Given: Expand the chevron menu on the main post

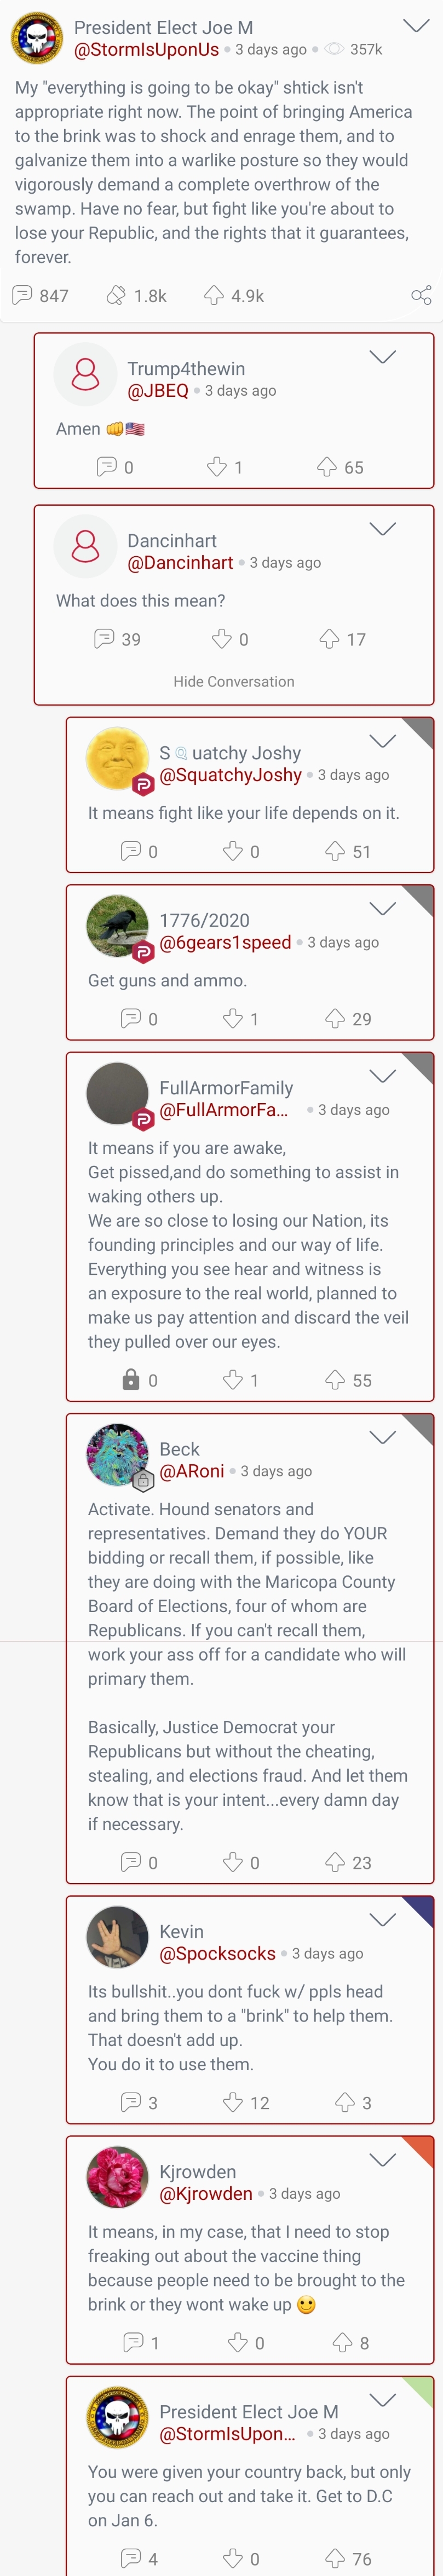Looking at the screenshot, I should [415, 25].
